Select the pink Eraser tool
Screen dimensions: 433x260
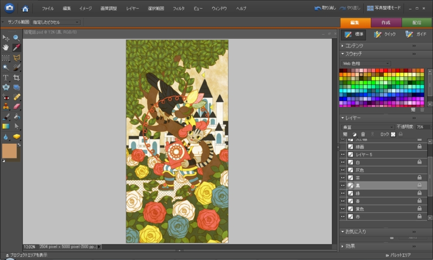[x=16, y=106]
